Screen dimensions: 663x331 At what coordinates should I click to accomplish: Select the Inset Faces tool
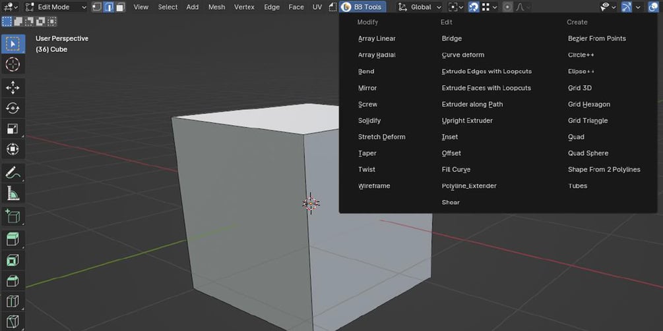13,260
